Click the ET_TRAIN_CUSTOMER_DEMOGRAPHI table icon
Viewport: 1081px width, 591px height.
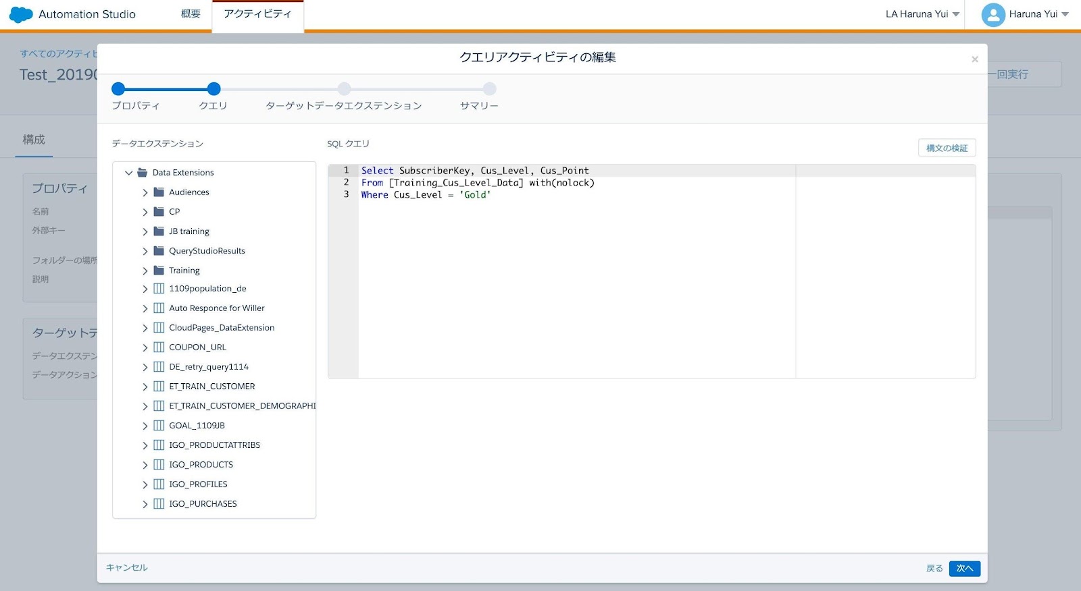pyautogui.click(x=159, y=406)
